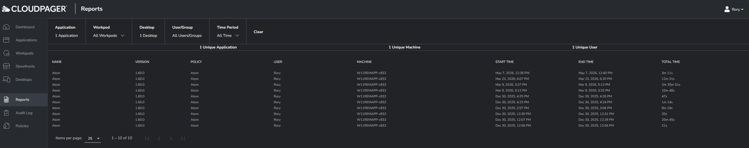Click total time 20s

[664, 114]
